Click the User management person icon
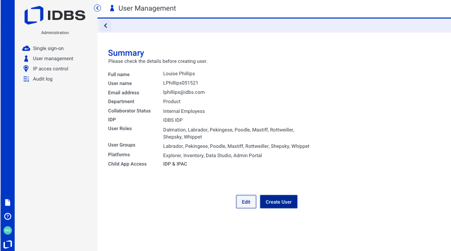This screenshot has height=251, width=451. (26, 58)
